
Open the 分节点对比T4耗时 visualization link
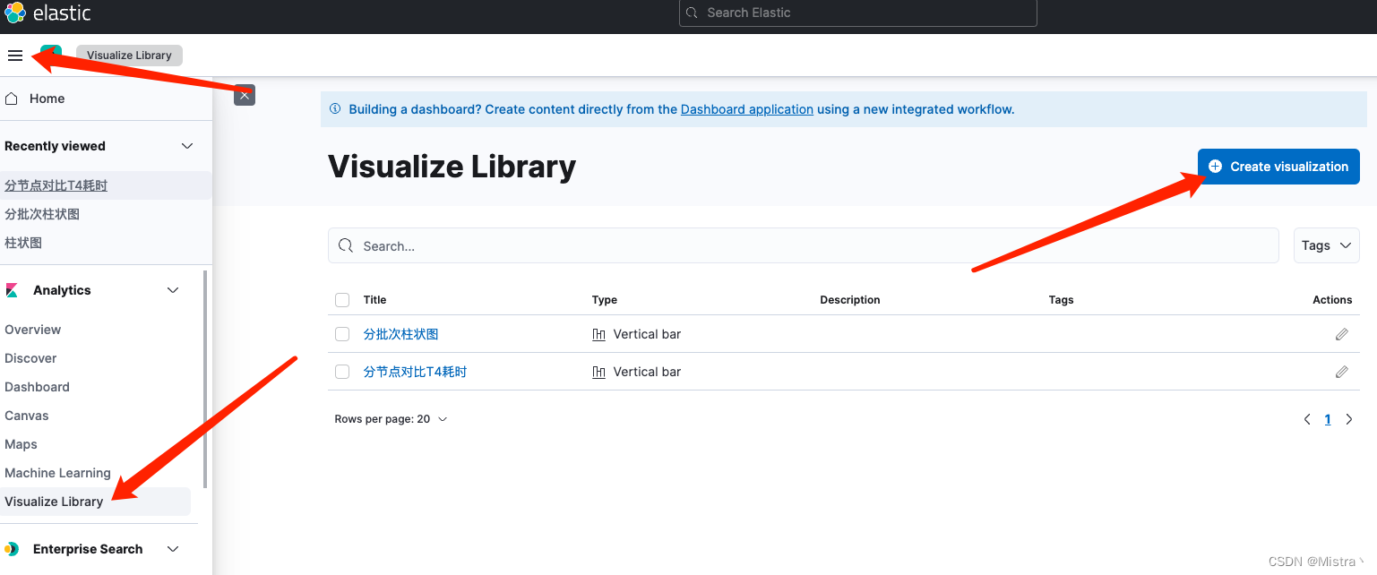click(415, 372)
